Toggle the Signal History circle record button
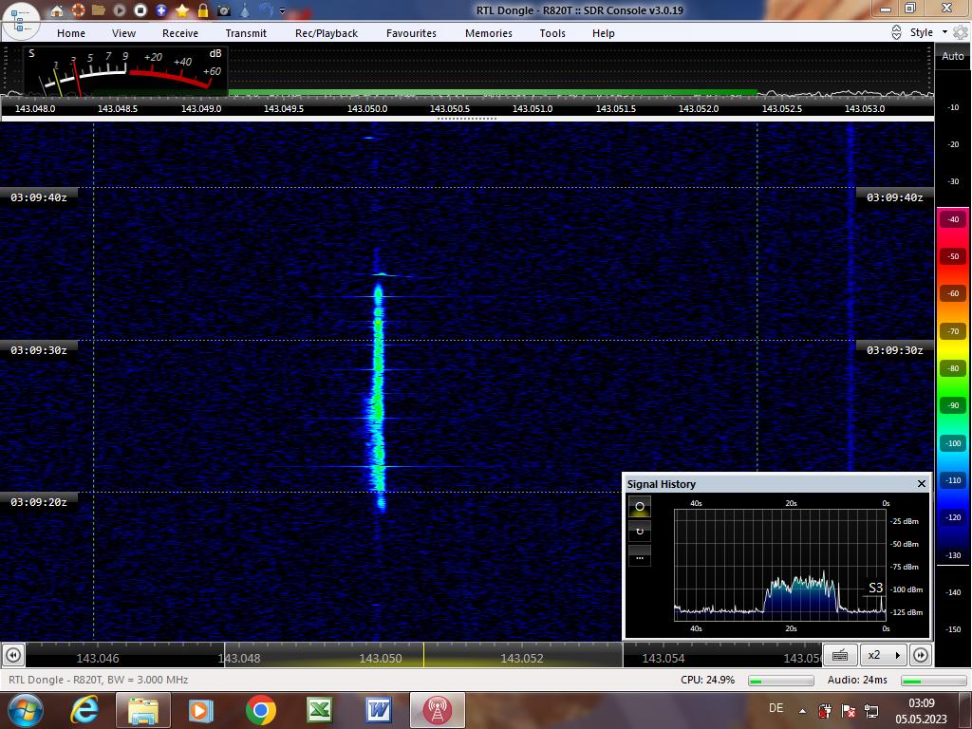 [640, 507]
